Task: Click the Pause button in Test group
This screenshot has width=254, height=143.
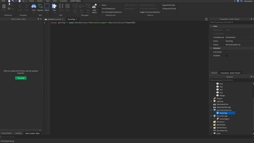Action: click(x=61, y=8)
